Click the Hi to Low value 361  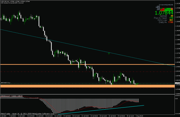[171, 20]
